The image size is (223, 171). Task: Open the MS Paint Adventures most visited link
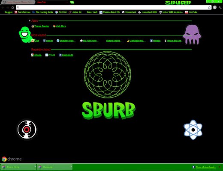[x=89, y=41]
